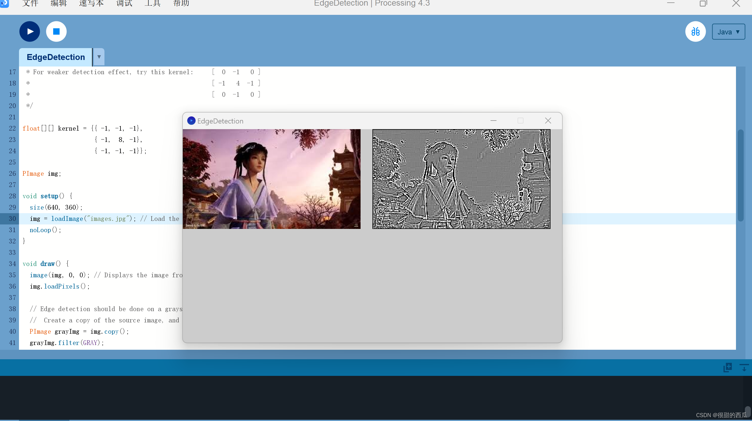This screenshot has width=752, height=421.
Task: Click the dark console output area
Action: (x=371, y=397)
